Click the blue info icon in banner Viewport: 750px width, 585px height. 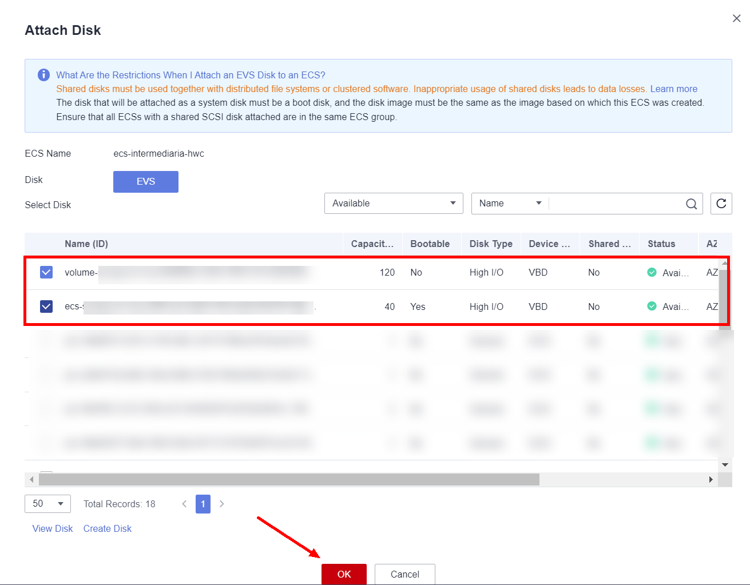click(x=43, y=75)
